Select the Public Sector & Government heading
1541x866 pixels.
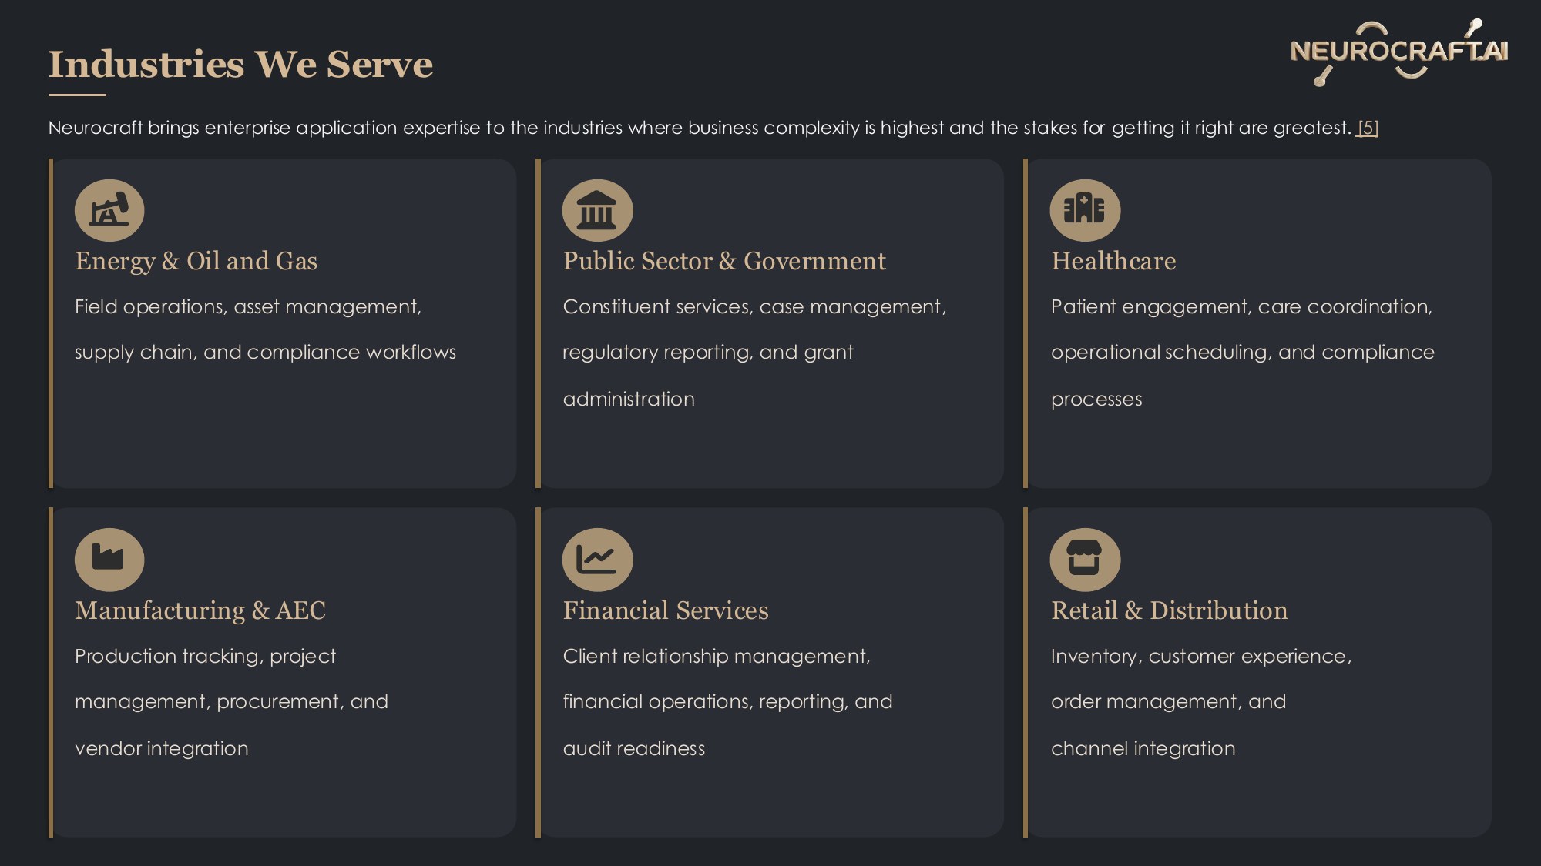[x=724, y=261]
